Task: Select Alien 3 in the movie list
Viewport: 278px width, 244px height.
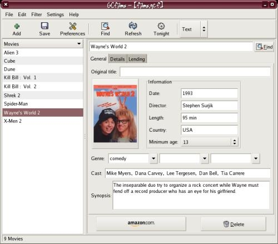Action: [43, 53]
